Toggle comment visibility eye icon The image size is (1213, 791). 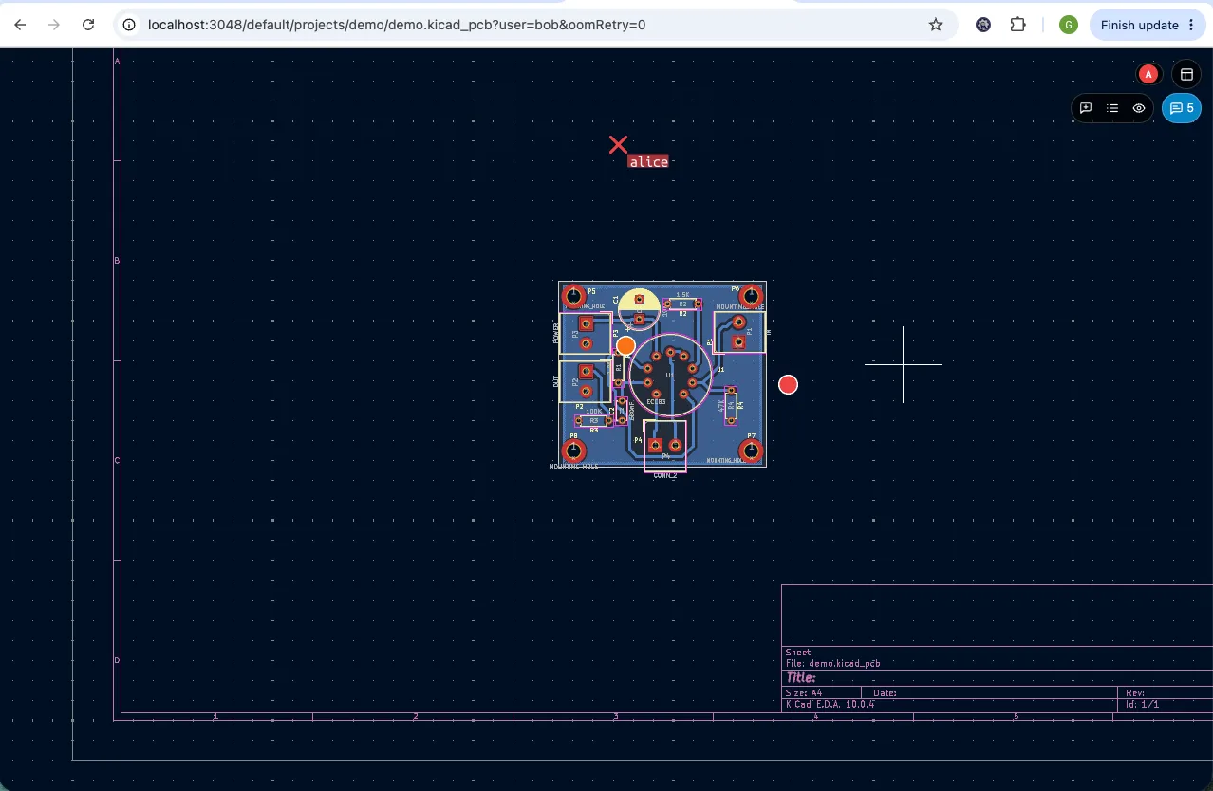coord(1139,108)
